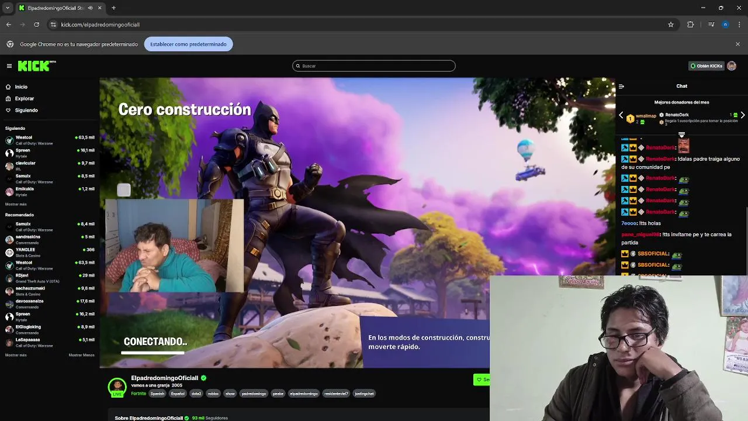This screenshot has height=421, width=748.
Task: Open sachauzumaki recommended channel
Action: (50, 291)
